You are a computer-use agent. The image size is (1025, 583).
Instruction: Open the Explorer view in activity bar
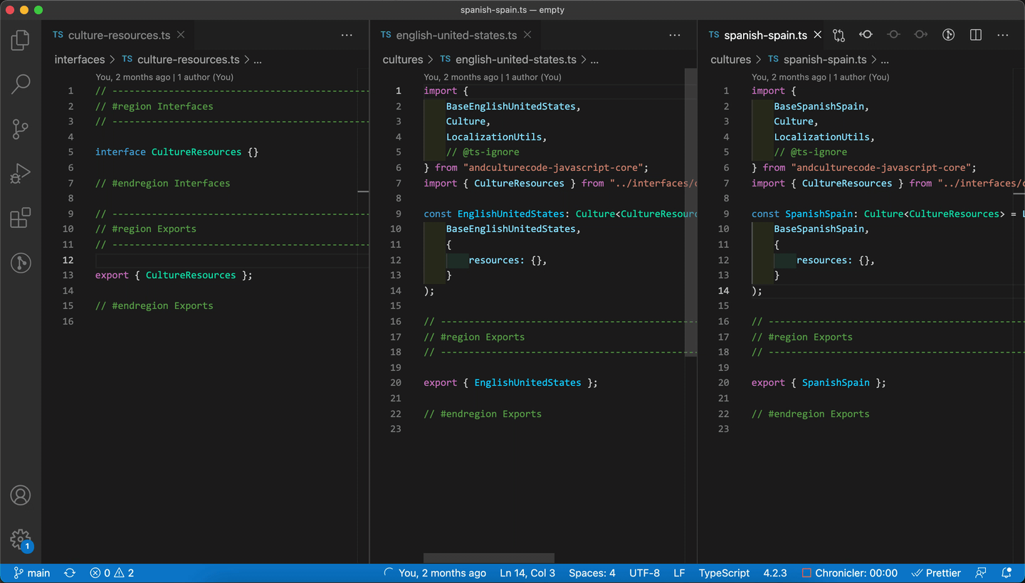pos(21,40)
